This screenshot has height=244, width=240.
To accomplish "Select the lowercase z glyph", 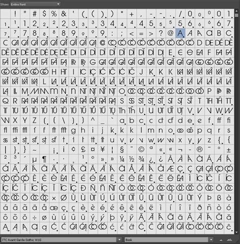I will [x=209, y=140].
